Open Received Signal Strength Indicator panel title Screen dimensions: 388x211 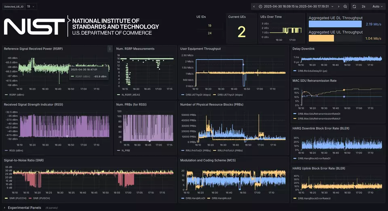click(x=34, y=105)
